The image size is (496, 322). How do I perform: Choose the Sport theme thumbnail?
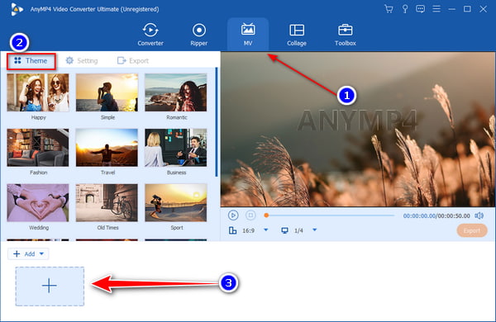176,202
